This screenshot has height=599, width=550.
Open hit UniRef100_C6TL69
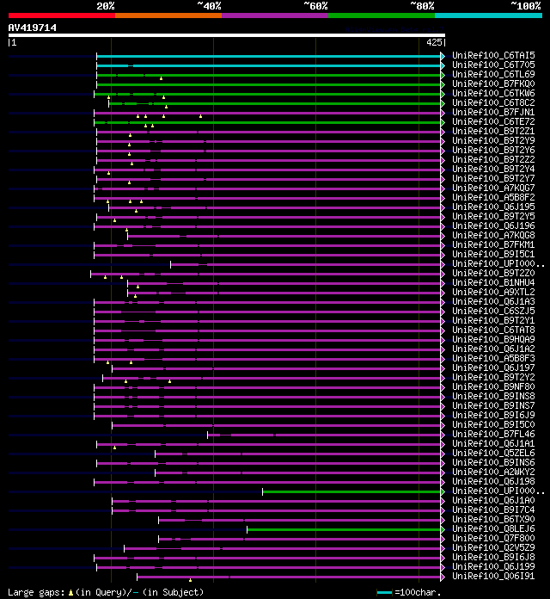[x=493, y=75]
